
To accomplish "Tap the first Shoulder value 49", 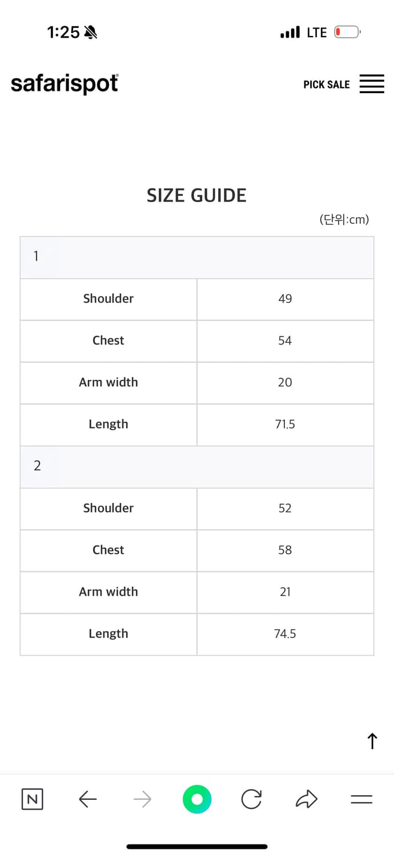I will pos(285,299).
